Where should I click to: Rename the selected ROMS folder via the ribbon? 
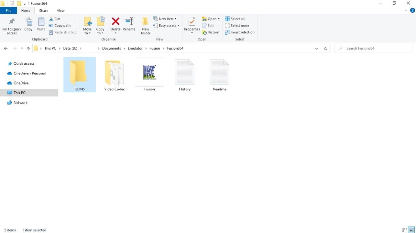point(129,25)
